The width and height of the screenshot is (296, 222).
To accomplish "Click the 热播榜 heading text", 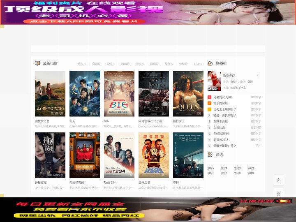I will (221, 63).
